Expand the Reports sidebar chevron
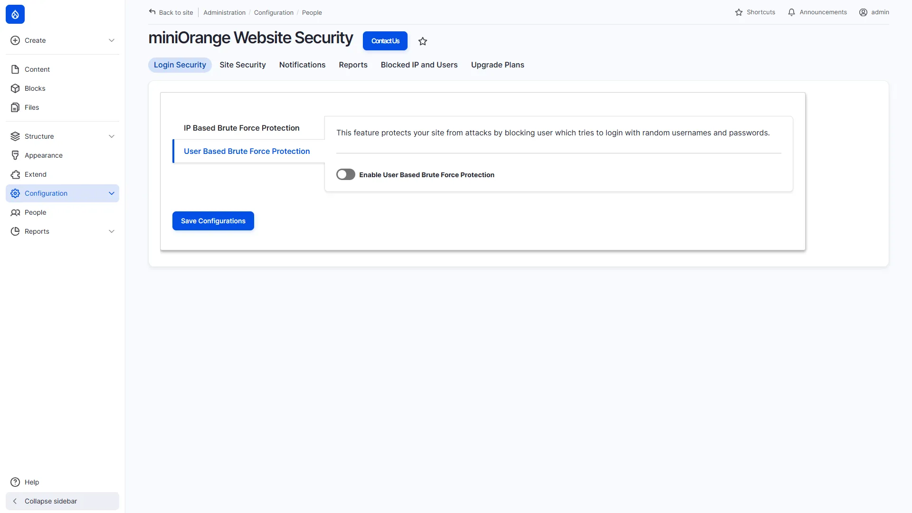The image size is (912, 513). click(x=112, y=231)
